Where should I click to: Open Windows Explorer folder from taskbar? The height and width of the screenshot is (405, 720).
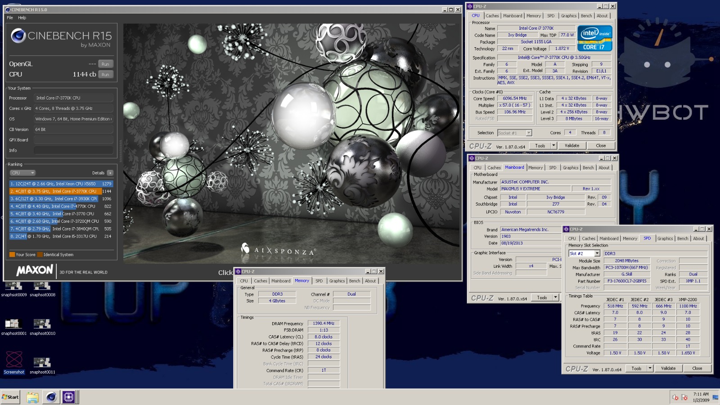click(32, 397)
